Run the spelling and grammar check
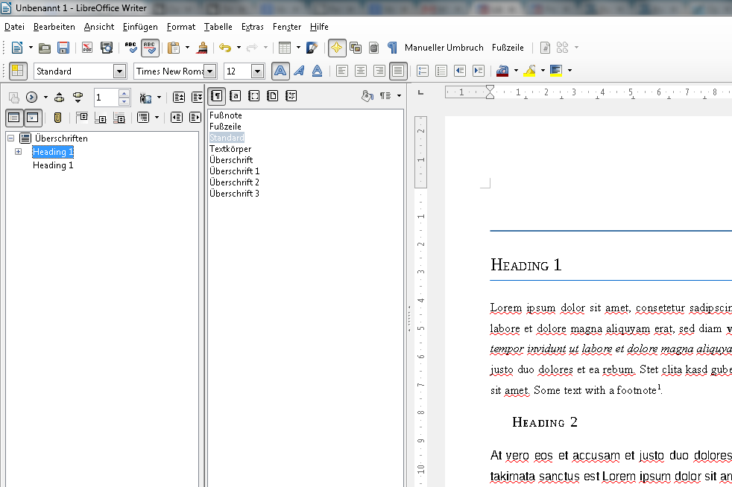This screenshot has height=487, width=732. pos(130,48)
